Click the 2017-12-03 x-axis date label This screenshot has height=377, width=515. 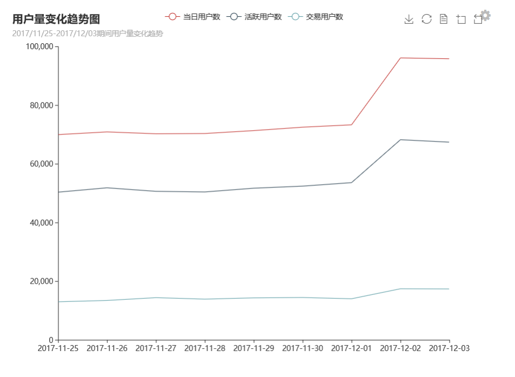pyautogui.click(x=449, y=348)
